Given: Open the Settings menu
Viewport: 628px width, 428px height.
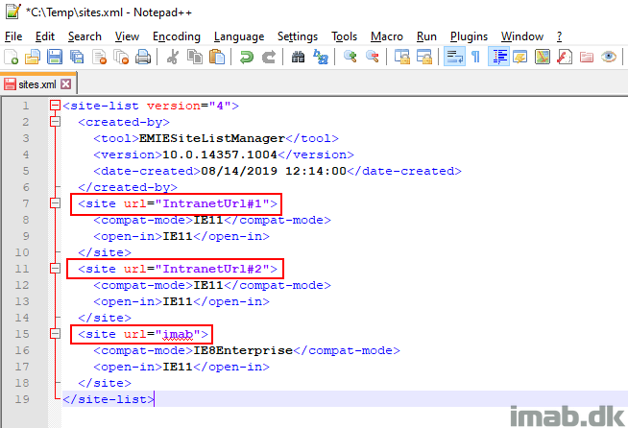Looking at the screenshot, I should pos(298,36).
